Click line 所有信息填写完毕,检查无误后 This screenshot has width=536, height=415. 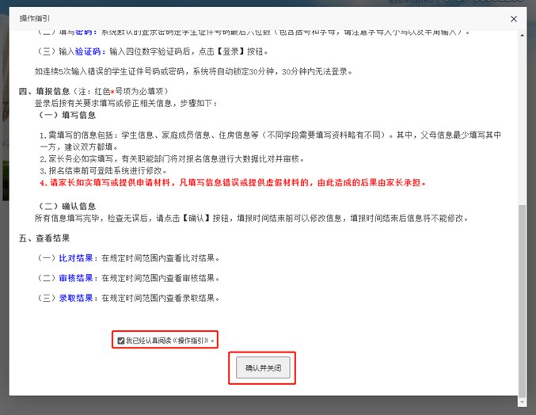coord(251,218)
